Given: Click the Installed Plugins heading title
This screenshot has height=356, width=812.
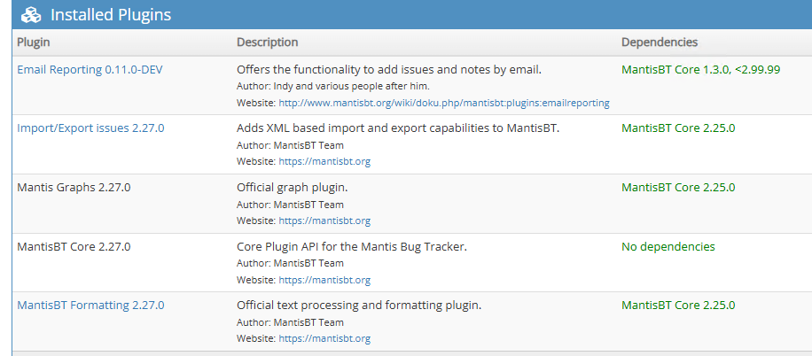Looking at the screenshot, I should coord(111,15).
